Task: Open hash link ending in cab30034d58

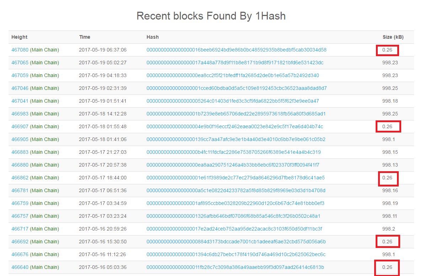Action: coord(236,50)
